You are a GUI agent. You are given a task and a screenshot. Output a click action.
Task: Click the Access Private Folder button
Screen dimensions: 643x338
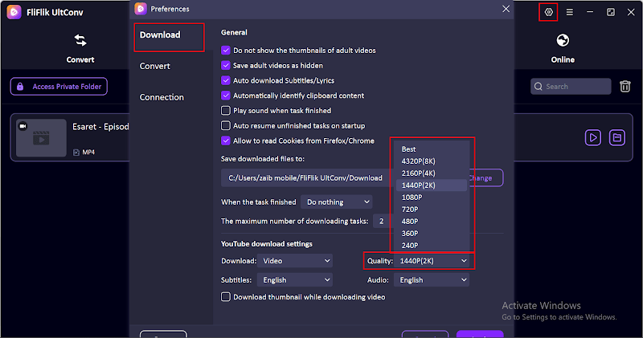click(x=59, y=87)
